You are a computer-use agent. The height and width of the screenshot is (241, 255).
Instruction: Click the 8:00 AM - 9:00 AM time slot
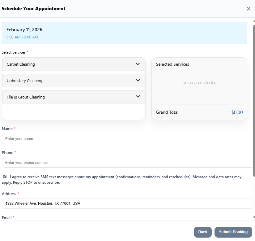(22, 37)
